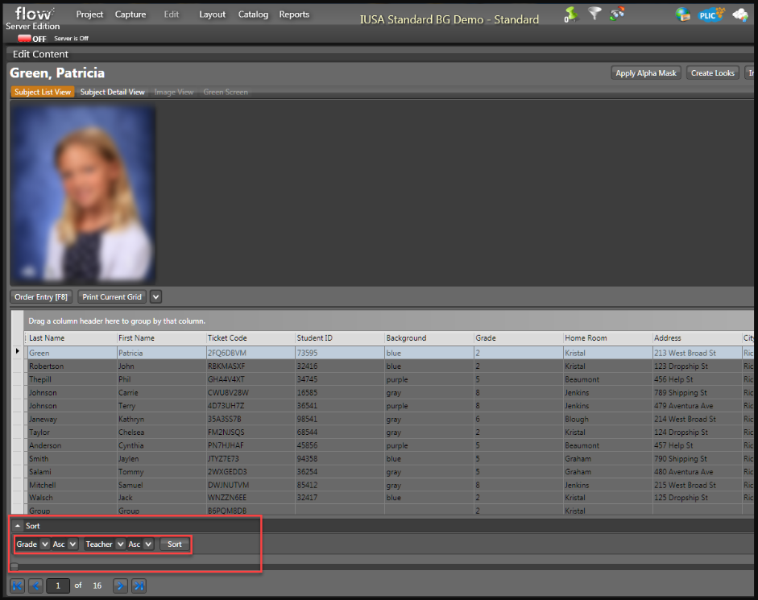The width and height of the screenshot is (758, 600).
Task: Open the PLIC cloud service icon
Action: point(710,14)
